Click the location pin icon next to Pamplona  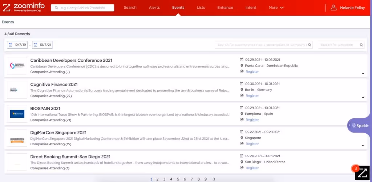tap(242, 114)
